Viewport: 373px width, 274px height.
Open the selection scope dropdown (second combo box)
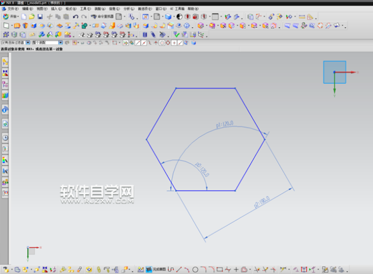tap(60, 42)
